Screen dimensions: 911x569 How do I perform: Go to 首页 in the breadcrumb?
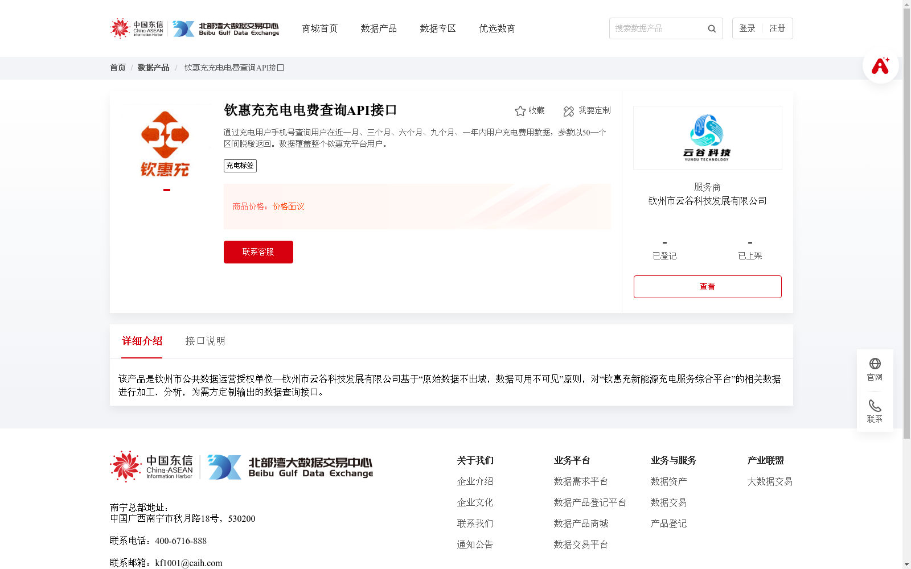tap(118, 68)
